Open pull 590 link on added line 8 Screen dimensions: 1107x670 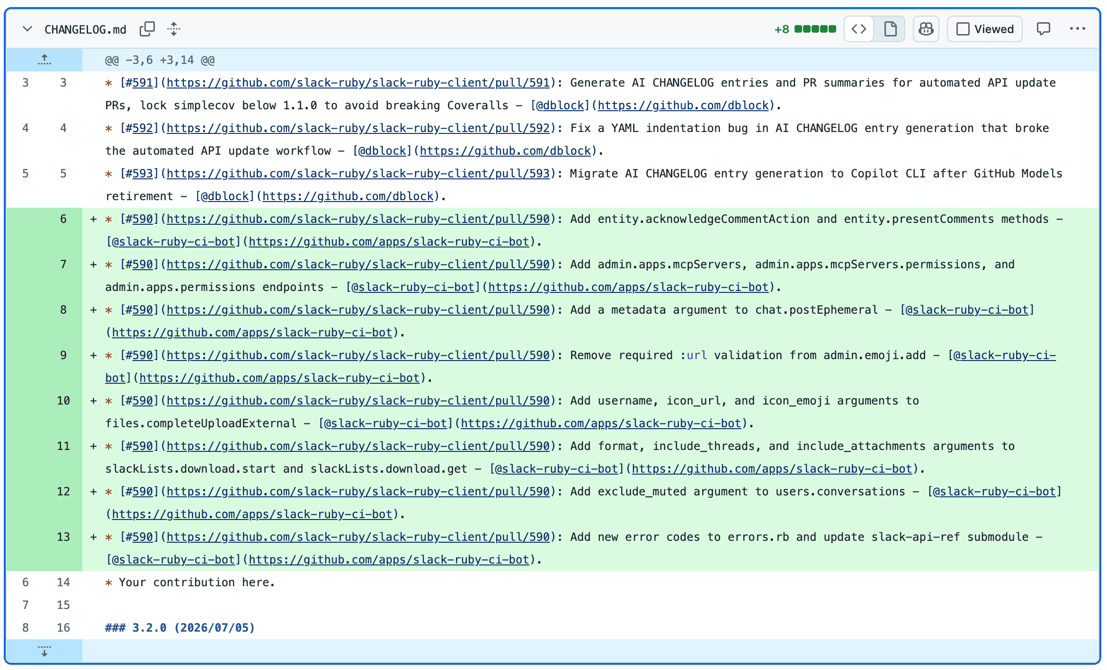click(358, 310)
